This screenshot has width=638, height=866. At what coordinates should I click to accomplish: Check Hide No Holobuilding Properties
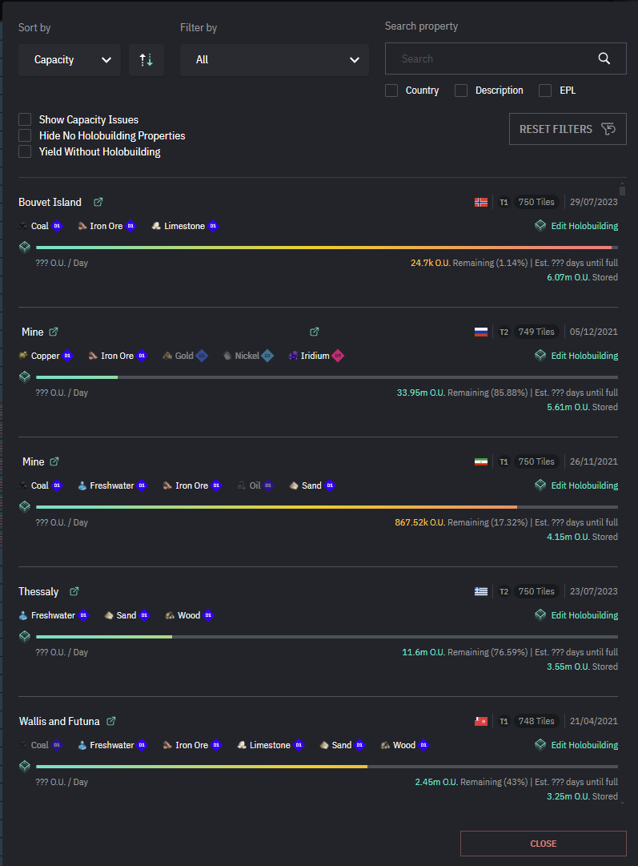[x=25, y=135]
